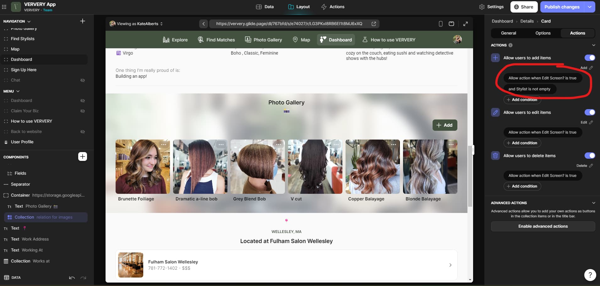Image resolution: width=600 pixels, height=286 pixels.
Task: Open the V cut photo thumbnail
Action: coord(315,167)
